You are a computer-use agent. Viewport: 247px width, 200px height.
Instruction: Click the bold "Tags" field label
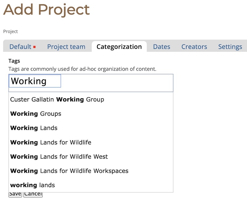coord(14,61)
